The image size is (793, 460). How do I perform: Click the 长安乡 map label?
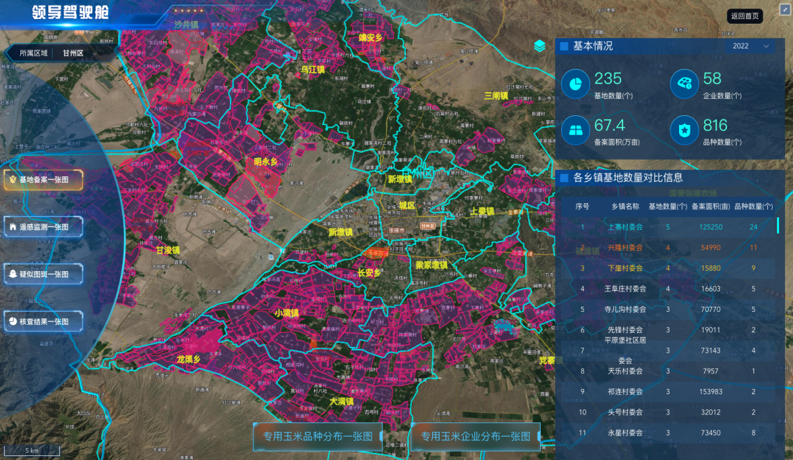[x=369, y=273]
